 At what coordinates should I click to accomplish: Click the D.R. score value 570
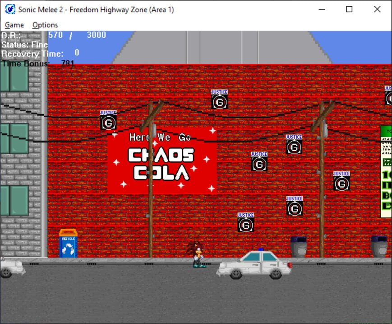tap(55, 35)
